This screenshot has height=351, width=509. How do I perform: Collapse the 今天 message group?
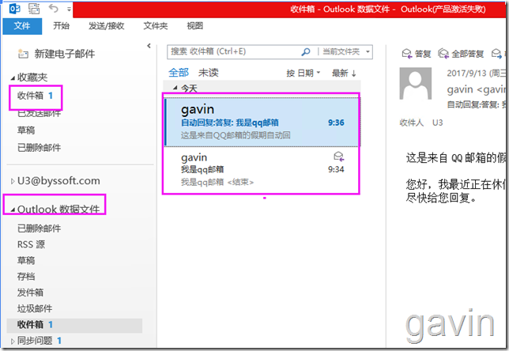[x=175, y=88]
